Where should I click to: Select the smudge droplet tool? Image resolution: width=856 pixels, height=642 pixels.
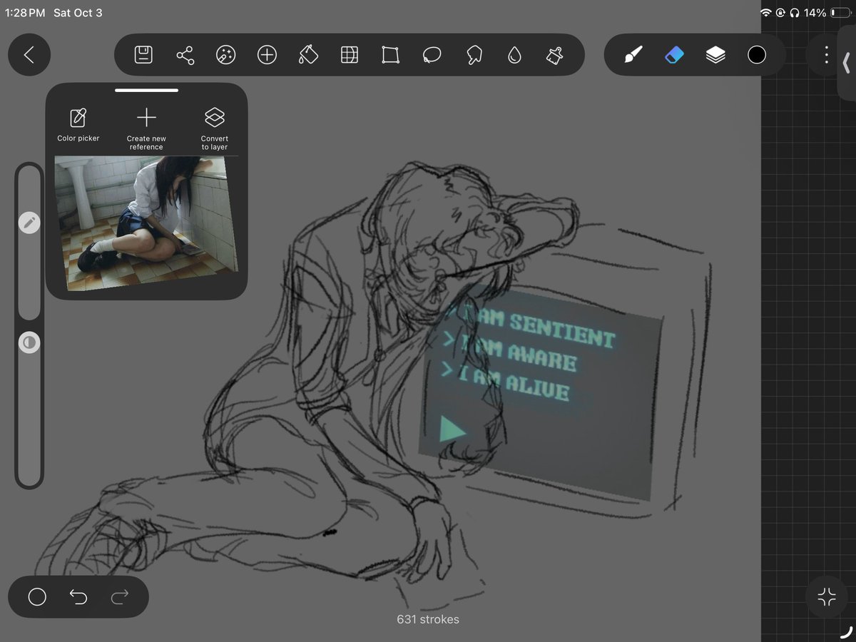pos(514,55)
